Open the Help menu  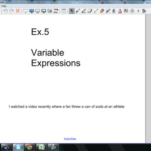(x=4, y=6)
